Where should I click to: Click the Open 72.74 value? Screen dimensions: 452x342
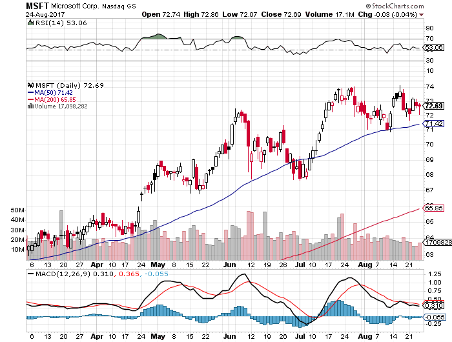160,14
